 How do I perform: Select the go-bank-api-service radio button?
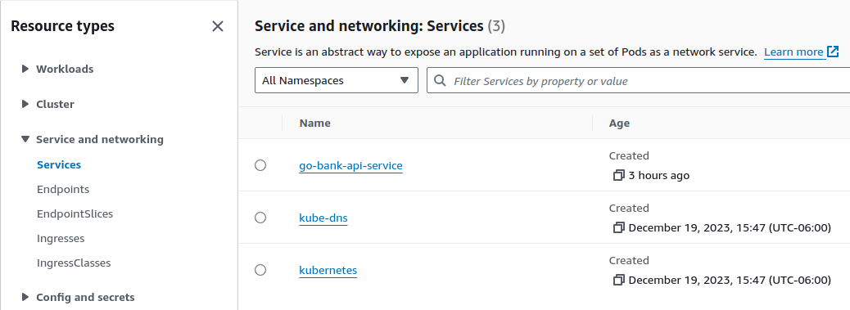point(260,165)
